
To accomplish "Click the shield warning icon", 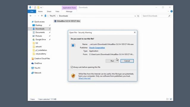I will click(73, 76).
